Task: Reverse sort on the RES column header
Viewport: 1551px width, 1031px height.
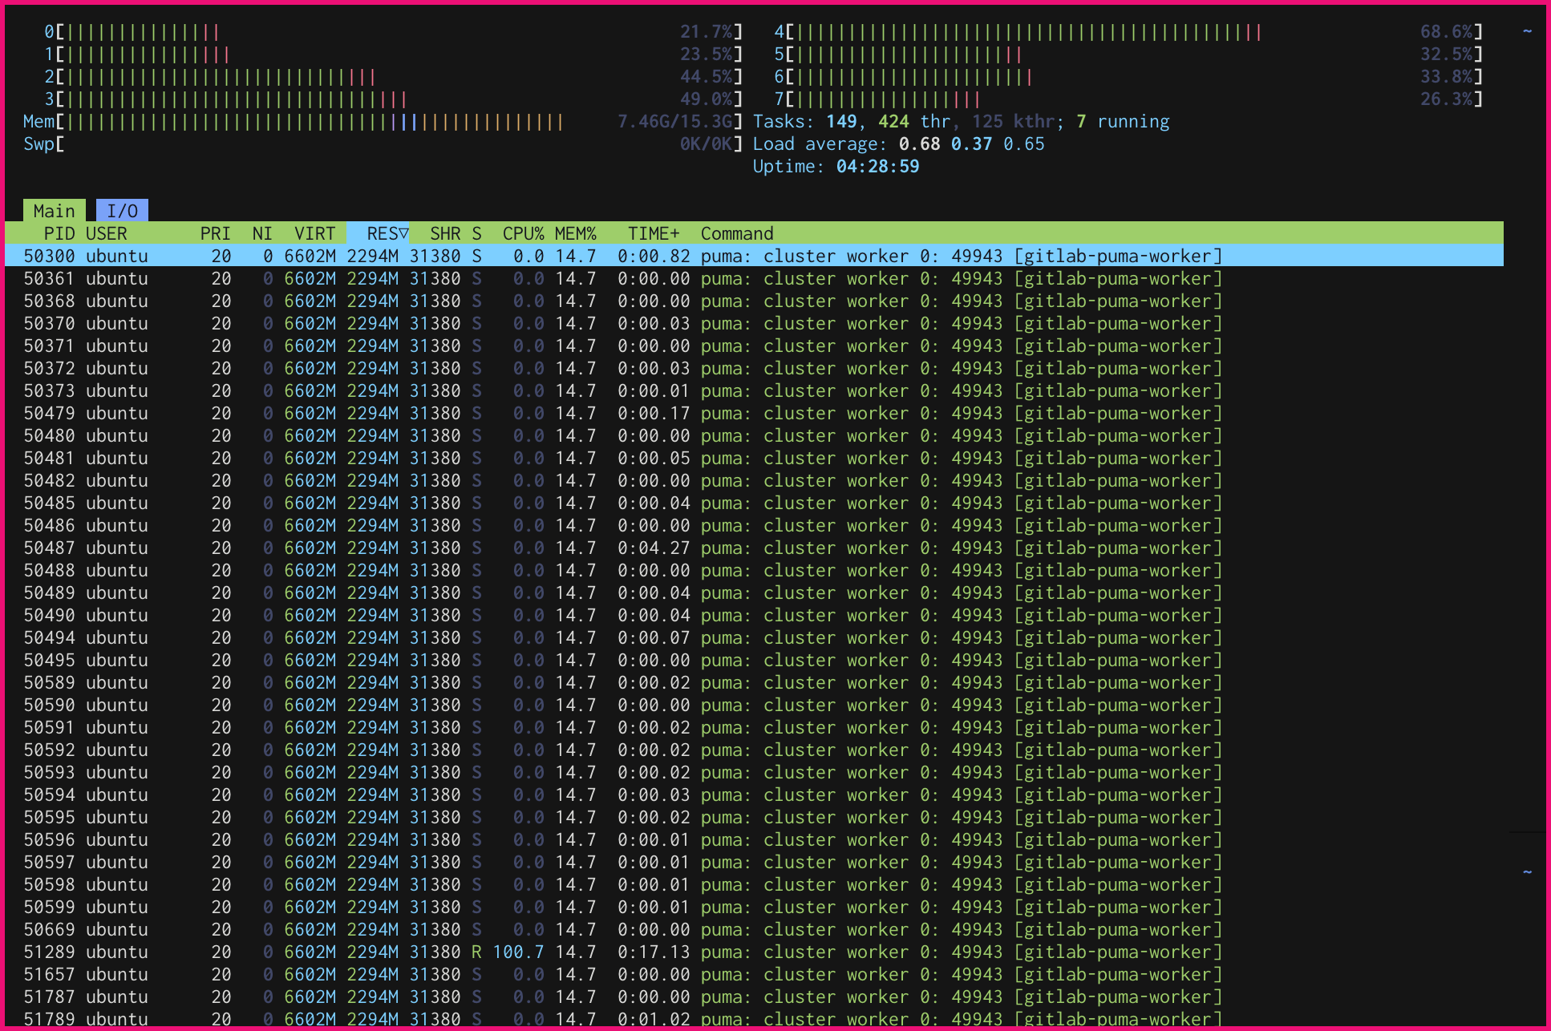Action: pos(378,233)
